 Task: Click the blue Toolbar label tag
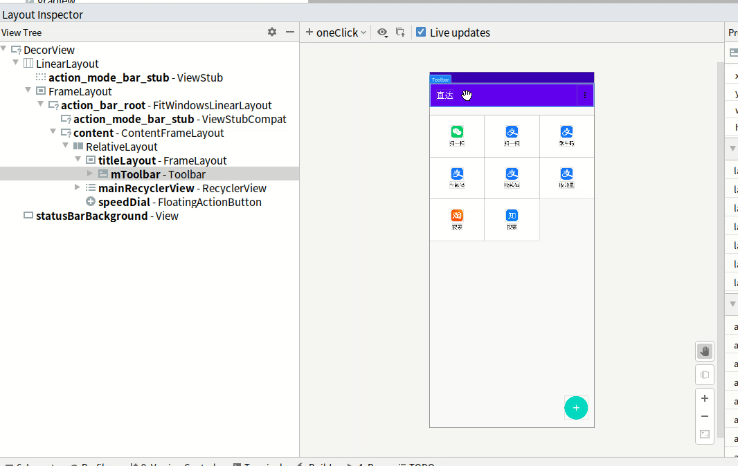tap(440, 80)
